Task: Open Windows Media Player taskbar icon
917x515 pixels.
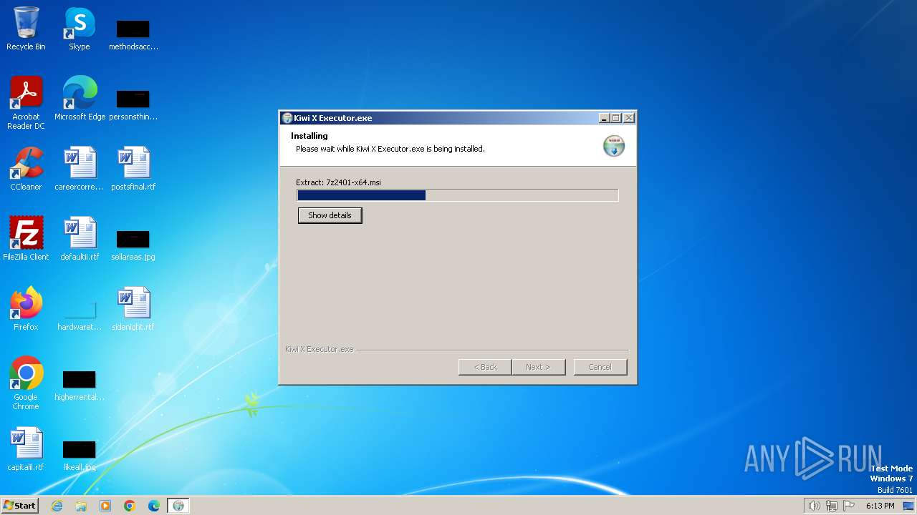Action: [x=105, y=506]
